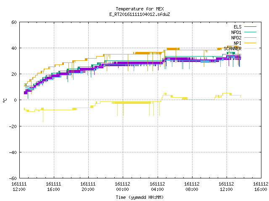Click the y-axis value 40
The image size is (269, 201).
point(14,48)
